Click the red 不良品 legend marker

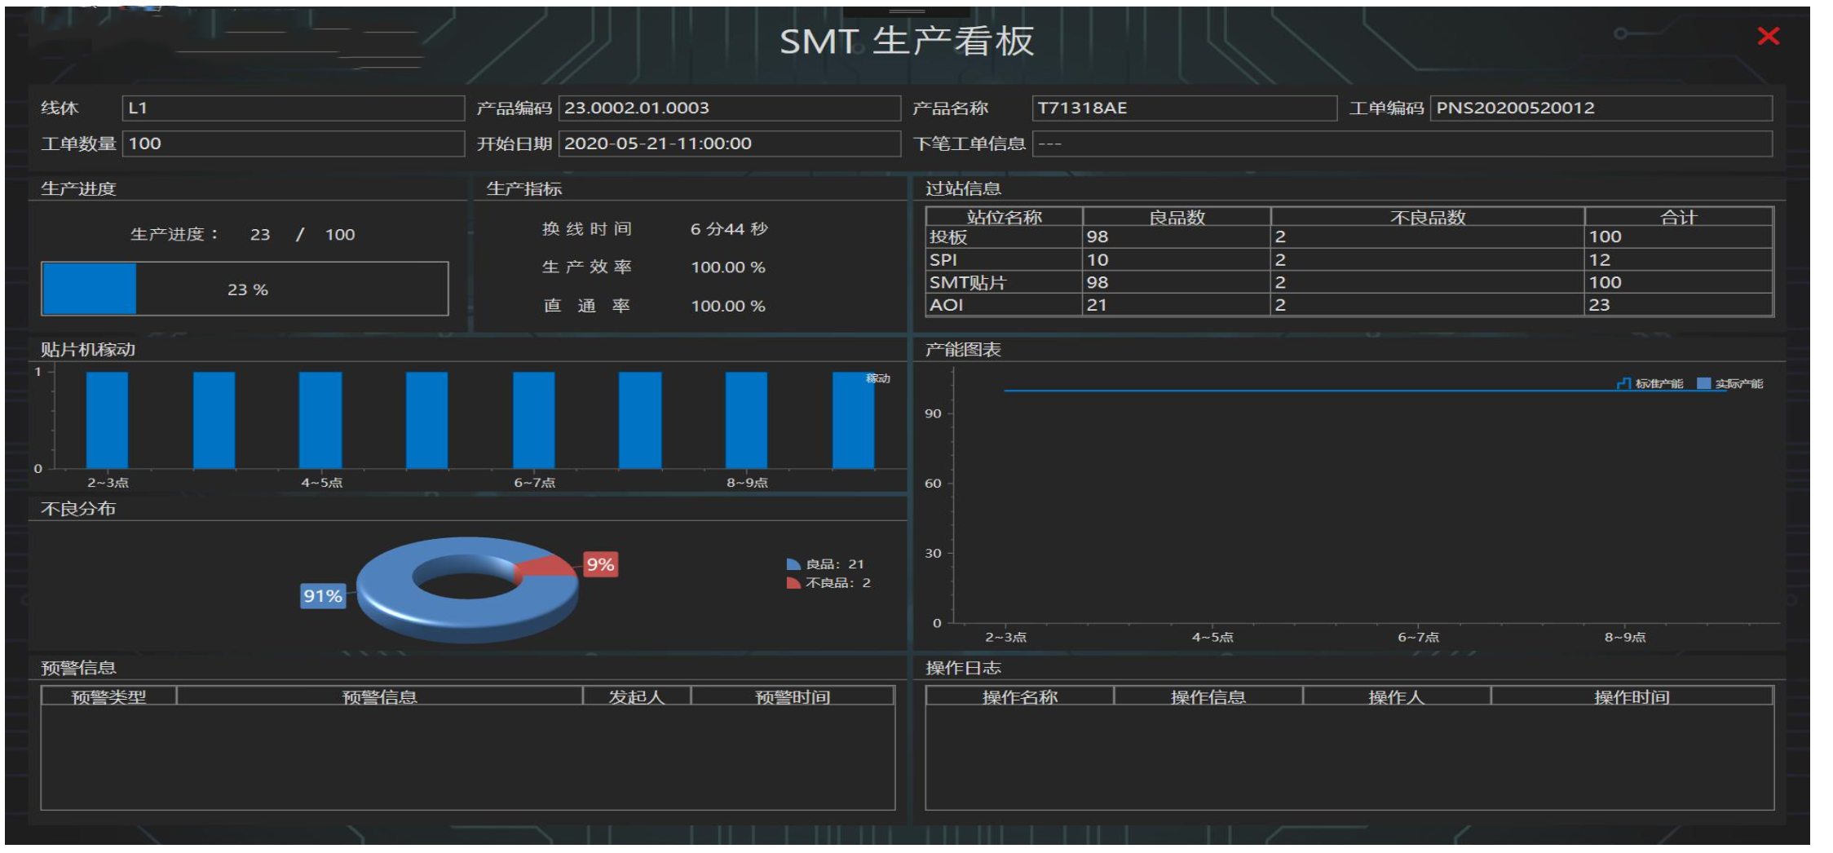point(793,583)
